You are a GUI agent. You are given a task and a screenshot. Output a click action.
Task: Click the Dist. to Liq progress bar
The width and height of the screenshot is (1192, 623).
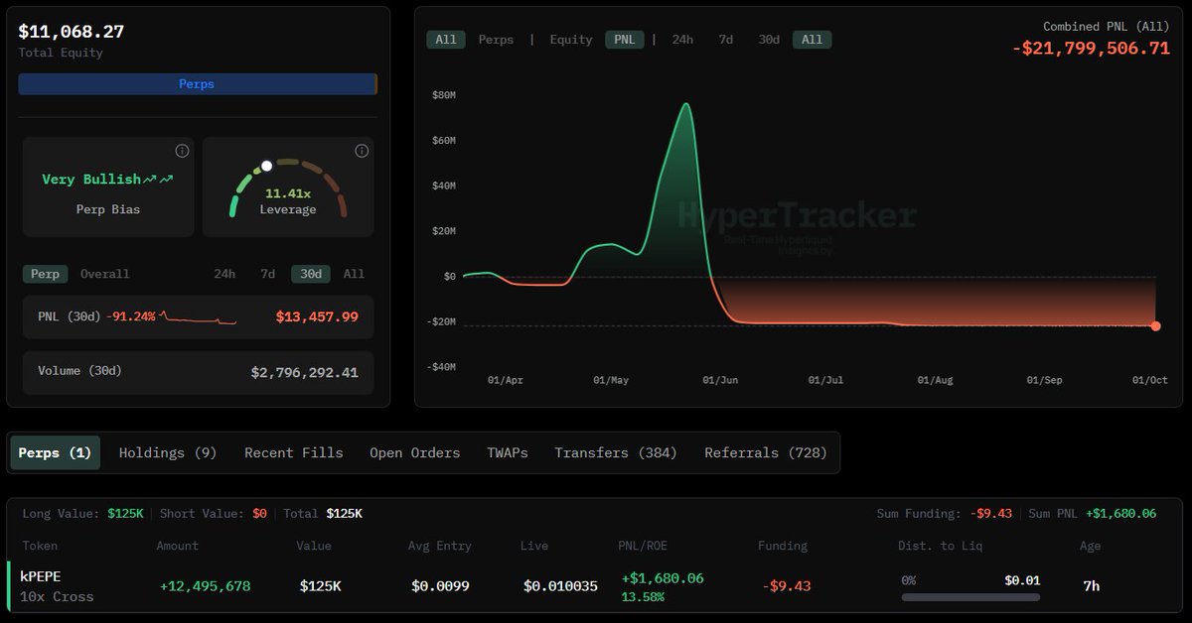[970, 597]
